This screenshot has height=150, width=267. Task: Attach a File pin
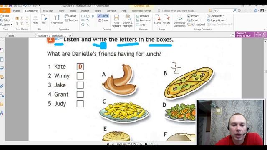[44, 19]
